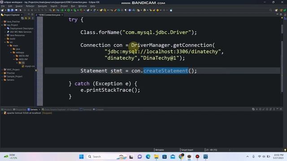Collapse the main folder
This screenshot has height=161, width=287.
tap(8, 46)
